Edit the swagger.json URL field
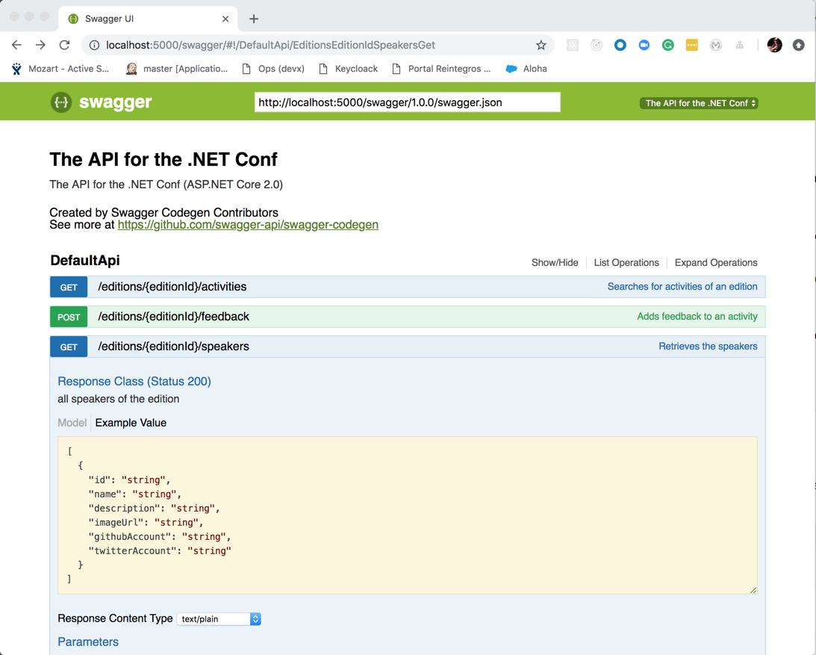816x655 pixels. [408, 102]
